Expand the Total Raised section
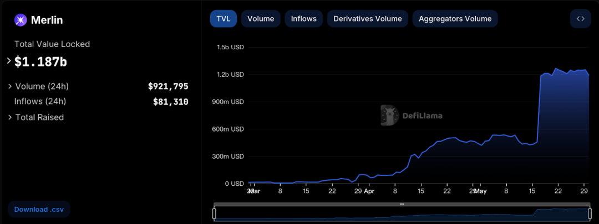Viewport: 599px width, 224px height. click(x=11, y=117)
